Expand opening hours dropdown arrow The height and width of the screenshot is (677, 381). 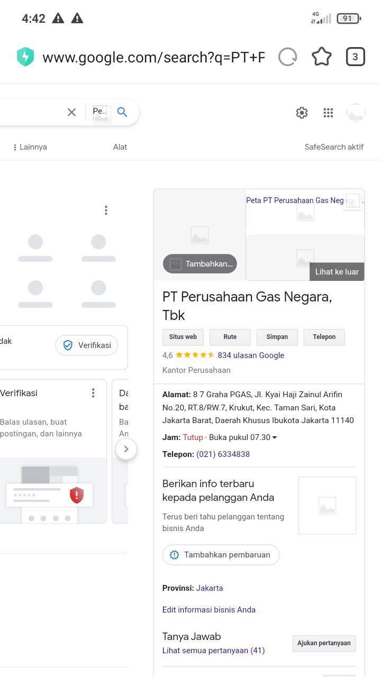pos(275,437)
